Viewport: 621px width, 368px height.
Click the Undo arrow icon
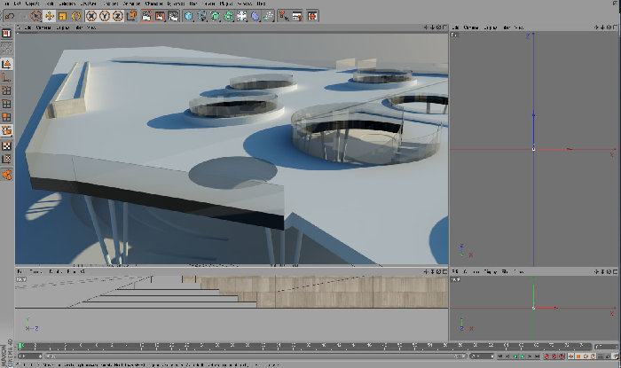click(10, 16)
